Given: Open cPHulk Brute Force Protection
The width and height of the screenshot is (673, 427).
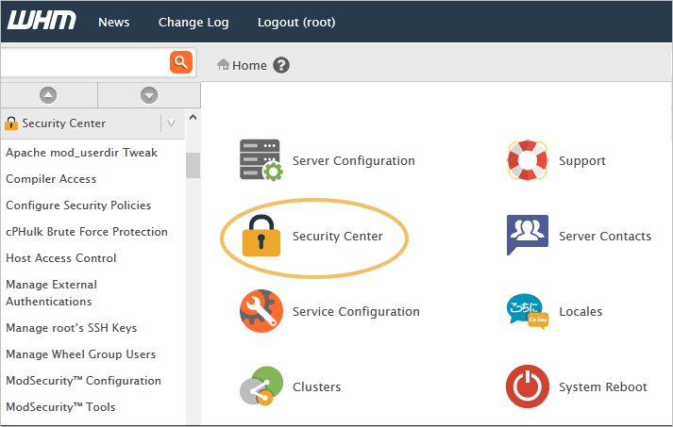Looking at the screenshot, I should coord(87,232).
